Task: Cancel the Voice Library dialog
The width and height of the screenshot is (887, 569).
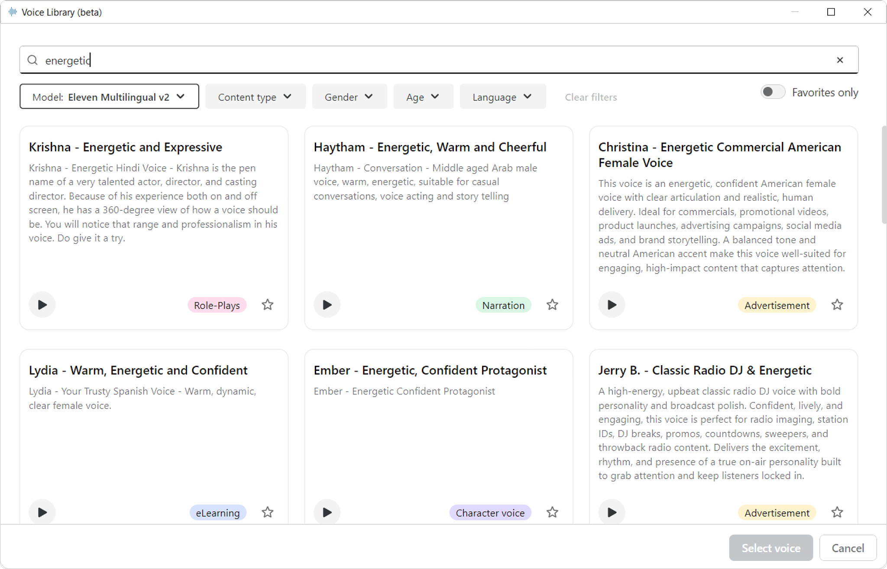Action: point(848,548)
